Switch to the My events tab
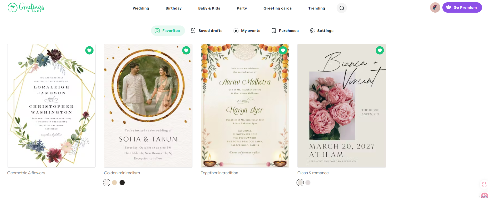 247,31
